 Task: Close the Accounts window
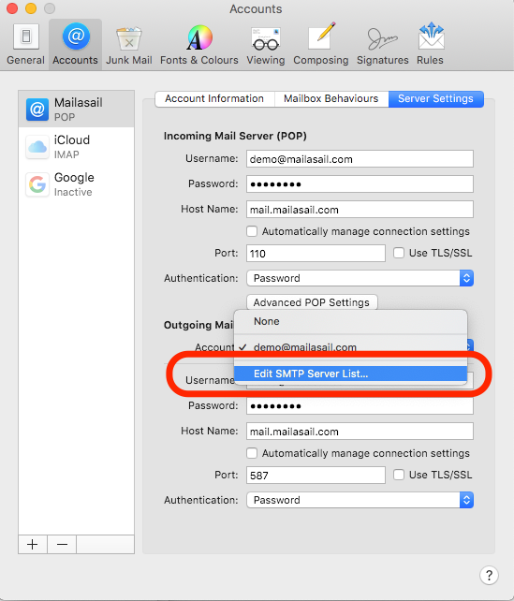[12, 8]
